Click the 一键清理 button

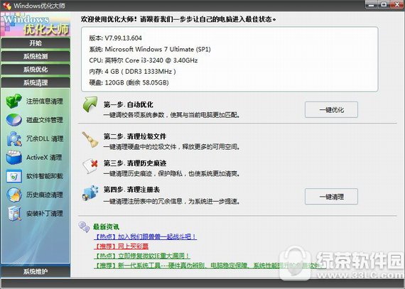coord(331,197)
